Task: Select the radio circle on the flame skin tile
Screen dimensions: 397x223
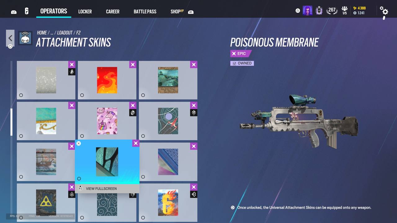Action: [82, 95]
